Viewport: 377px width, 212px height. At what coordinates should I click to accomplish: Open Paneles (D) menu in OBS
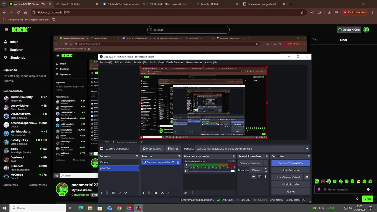(x=140, y=62)
